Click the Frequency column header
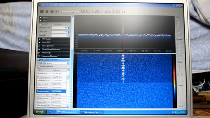The width and height of the screenshot is (210, 118). coord(59,70)
